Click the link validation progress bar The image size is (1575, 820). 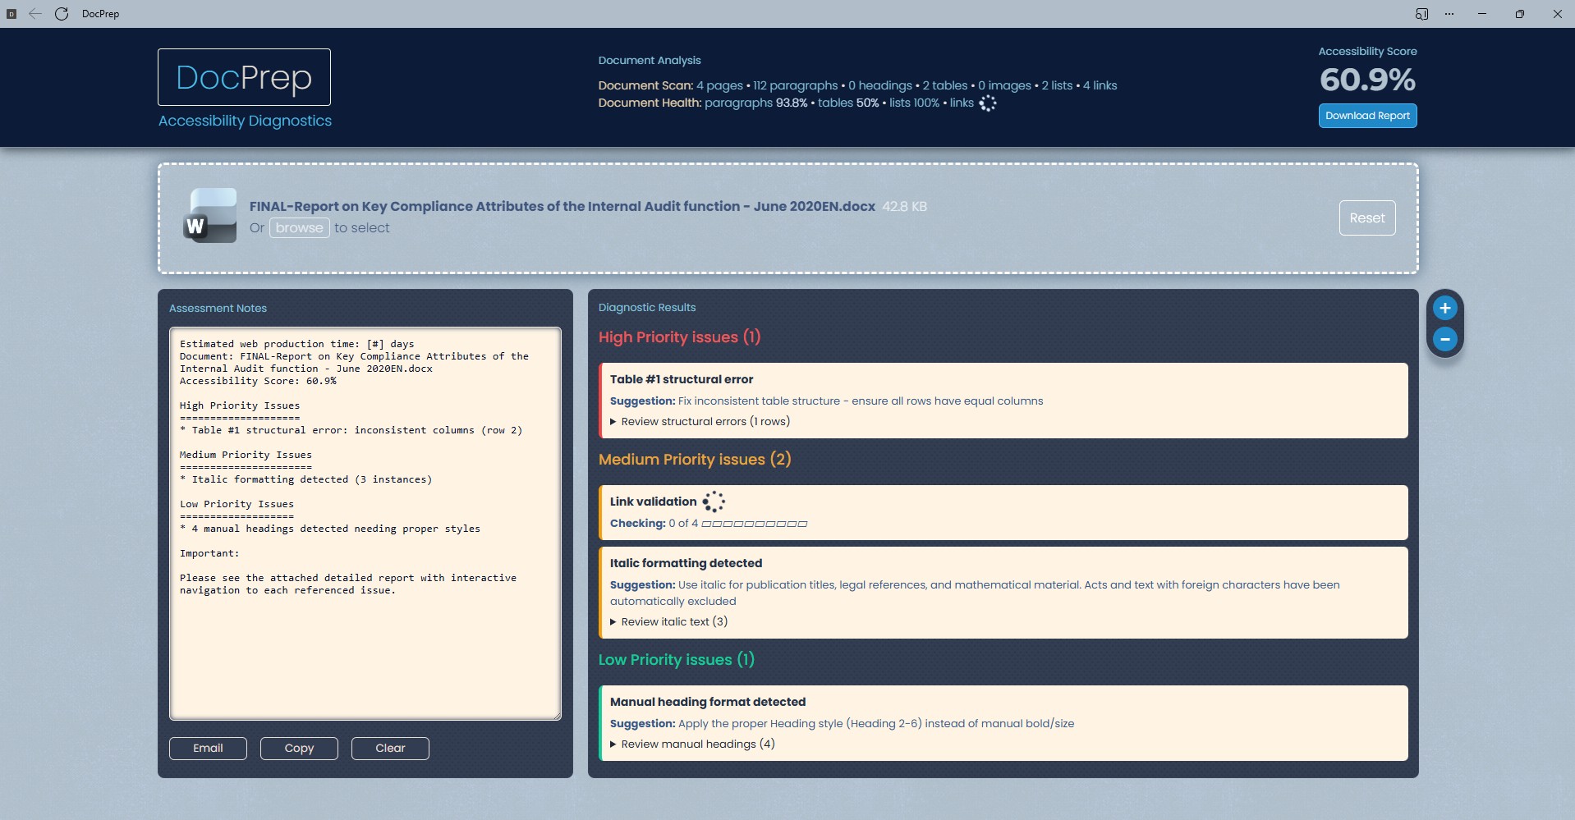tap(754, 524)
